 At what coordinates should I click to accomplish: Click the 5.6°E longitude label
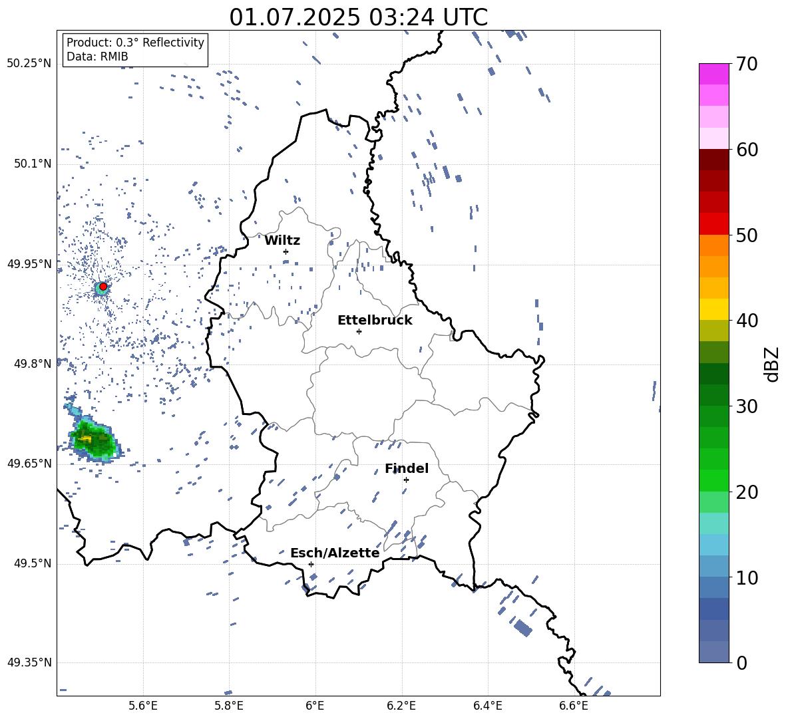point(143,706)
